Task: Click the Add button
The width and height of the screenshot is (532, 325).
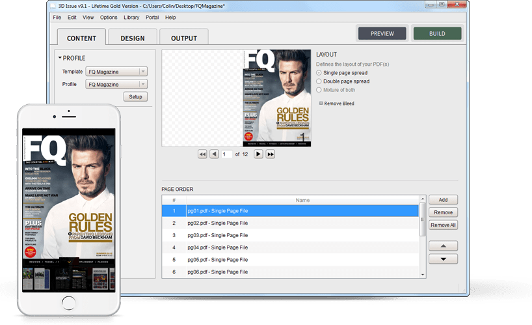Action: click(443, 200)
